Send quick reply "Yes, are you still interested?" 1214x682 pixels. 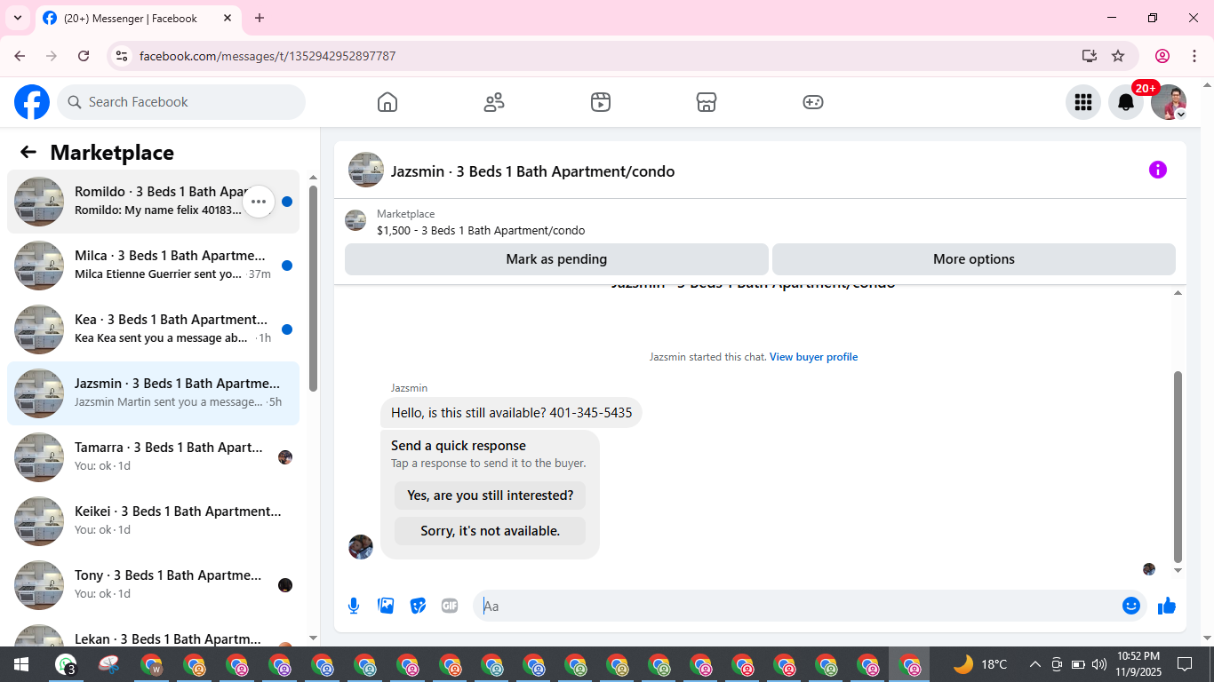pyautogui.click(x=491, y=496)
